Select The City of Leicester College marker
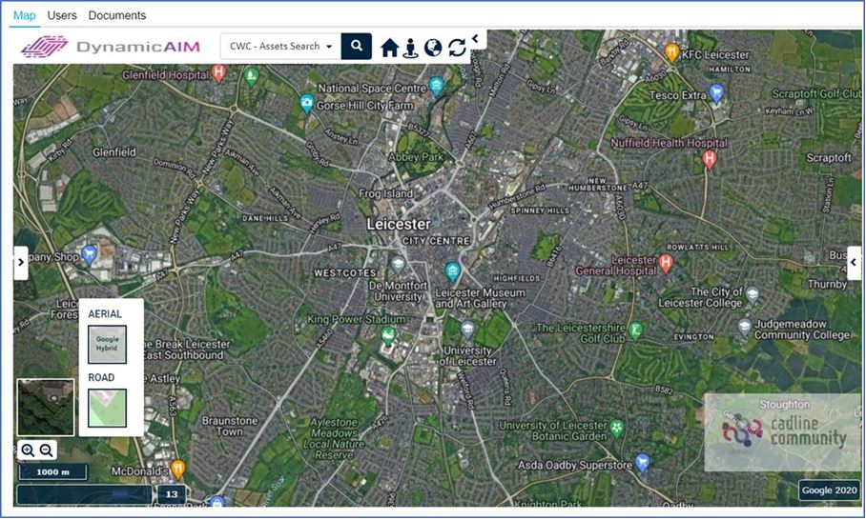This screenshot has height=520, width=866. pos(753,295)
